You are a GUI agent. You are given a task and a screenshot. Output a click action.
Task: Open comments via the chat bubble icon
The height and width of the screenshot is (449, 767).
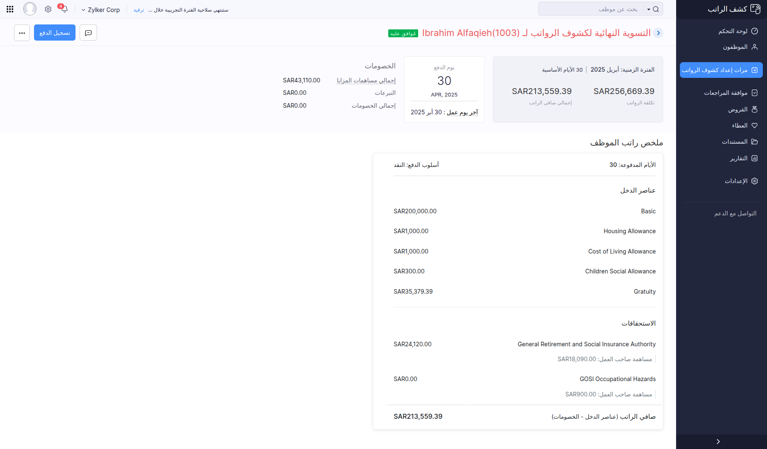[x=88, y=32]
